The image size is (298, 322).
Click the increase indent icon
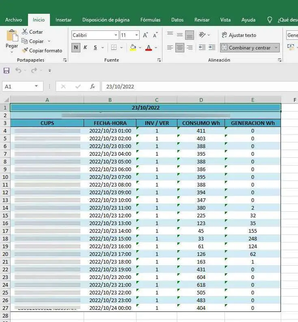click(212, 47)
